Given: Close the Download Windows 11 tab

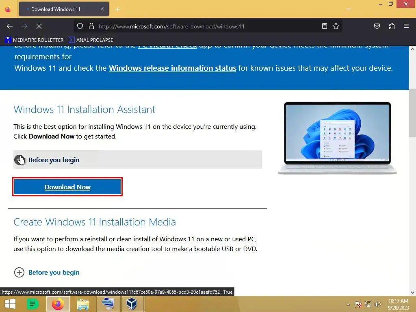Looking at the screenshot, I should [102, 9].
